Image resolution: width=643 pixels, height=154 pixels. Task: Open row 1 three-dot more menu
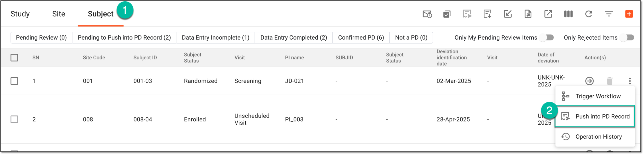click(630, 81)
